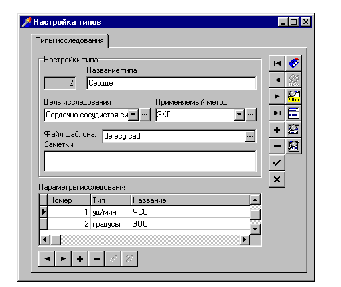Click the Номер column header
This screenshot has height=287, width=341.
click(x=69, y=200)
